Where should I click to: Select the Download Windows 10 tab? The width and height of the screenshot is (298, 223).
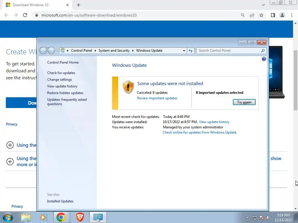click(x=37, y=5)
